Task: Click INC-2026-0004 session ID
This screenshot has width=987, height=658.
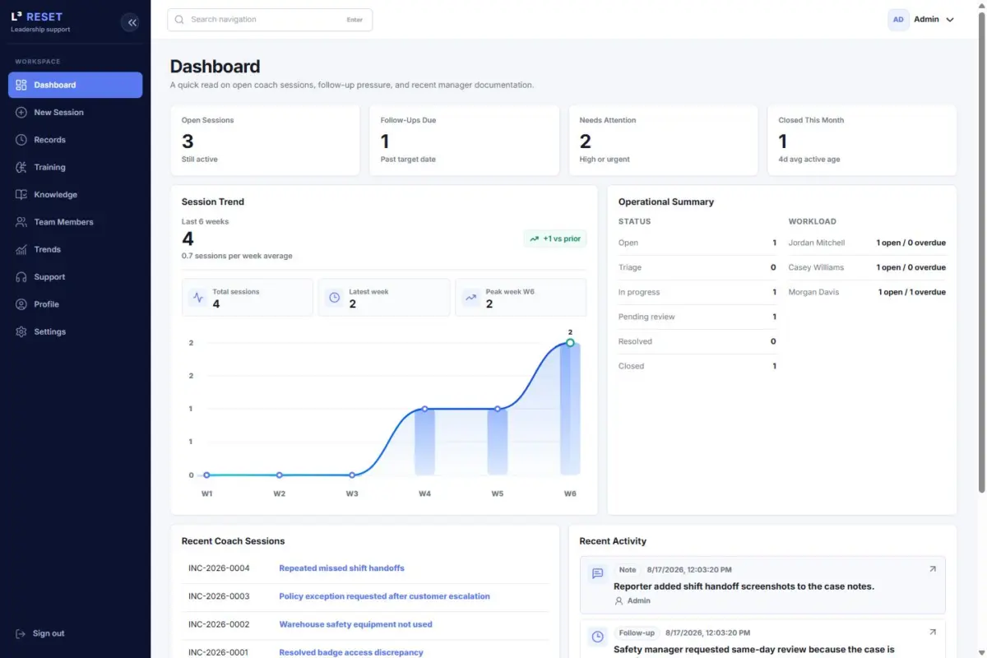Action: (219, 568)
